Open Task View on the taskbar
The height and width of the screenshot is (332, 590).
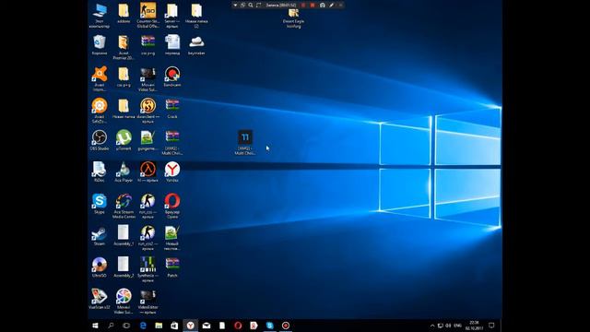[x=126, y=326]
